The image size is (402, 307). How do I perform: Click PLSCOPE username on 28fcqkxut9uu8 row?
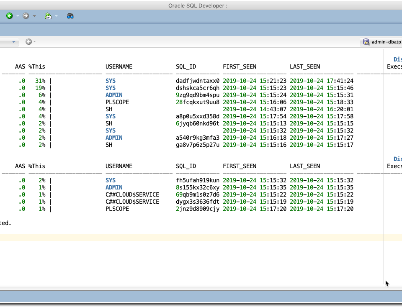pyautogui.click(x=117, y=102)
